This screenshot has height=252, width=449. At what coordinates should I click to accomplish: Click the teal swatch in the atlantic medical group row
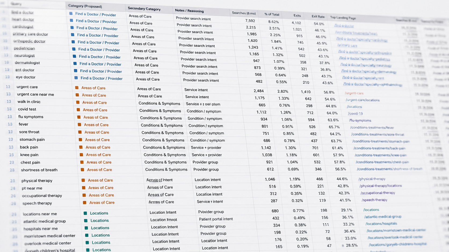(x=86, y=220)
